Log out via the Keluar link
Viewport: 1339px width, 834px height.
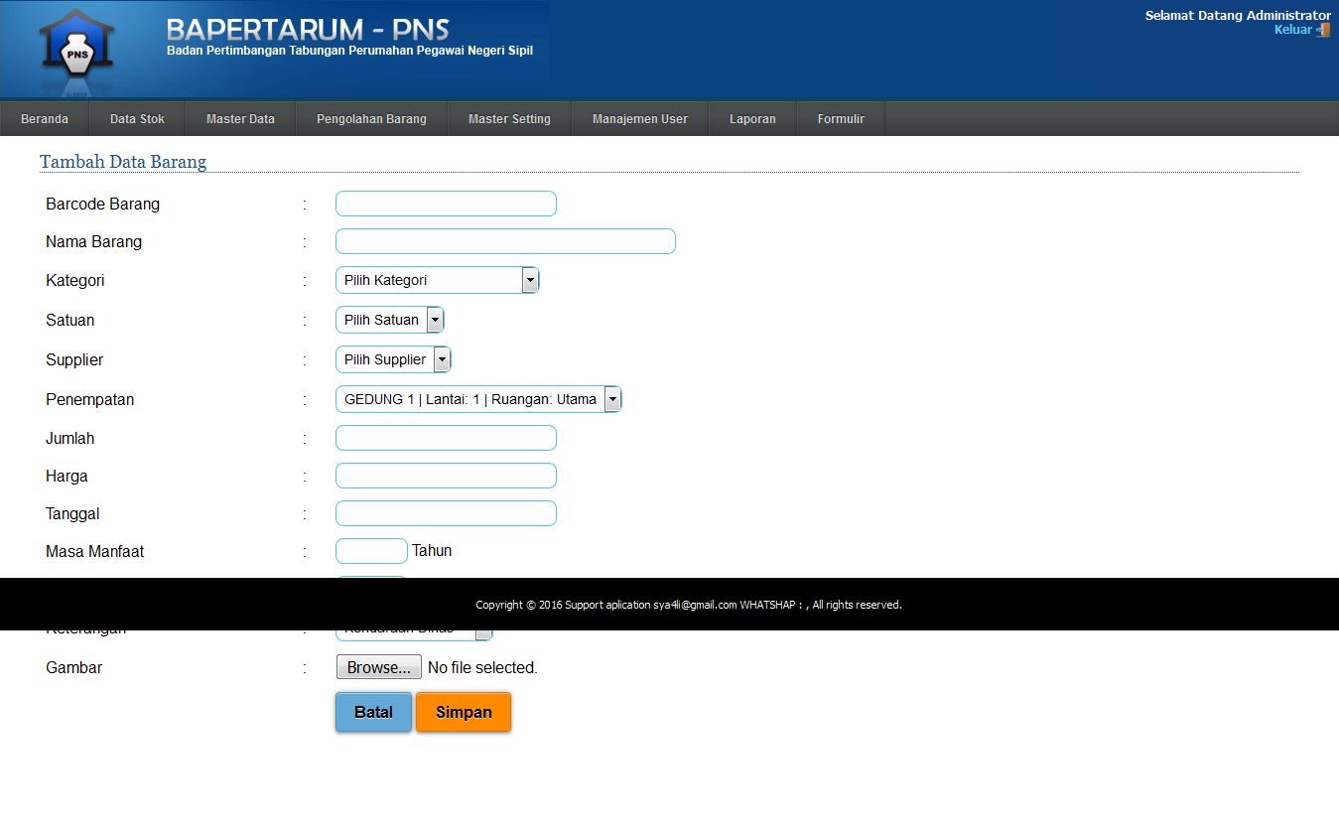[1292, 30]
